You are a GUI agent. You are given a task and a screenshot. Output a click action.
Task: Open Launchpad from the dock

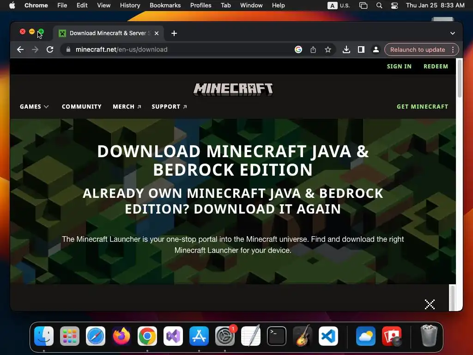coord(70,336)
